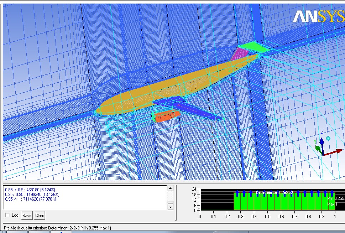Click the Determinant 2x2x2 histogram title
Image resolution: width=345 pixels, height=233 pixels.
pos(274,192)
